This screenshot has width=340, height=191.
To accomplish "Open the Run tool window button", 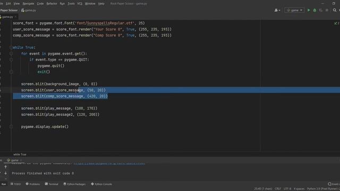I will click(4, 184).
